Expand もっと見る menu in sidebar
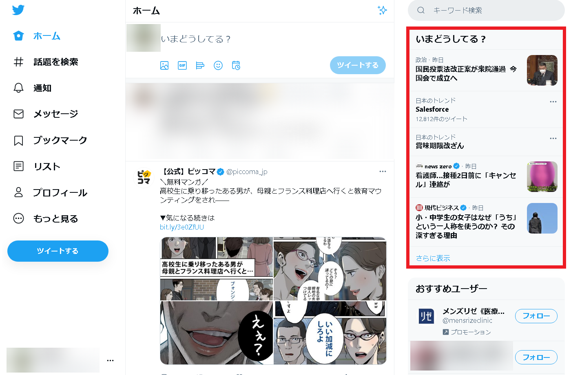The image size is (582, 375). [x=46, y=218]
